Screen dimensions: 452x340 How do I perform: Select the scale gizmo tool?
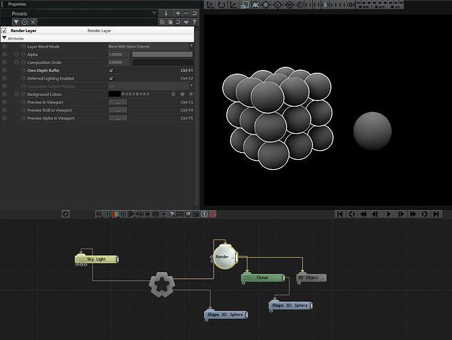pyautogui.click(x=233, y=5)
